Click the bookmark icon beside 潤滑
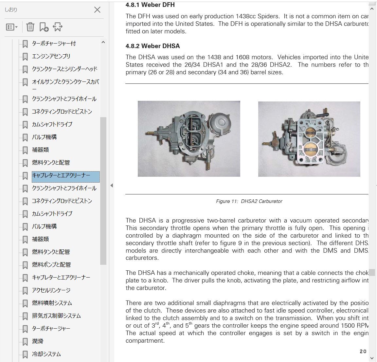This screenshot has height=362, width=377. (x=25, y=341)
